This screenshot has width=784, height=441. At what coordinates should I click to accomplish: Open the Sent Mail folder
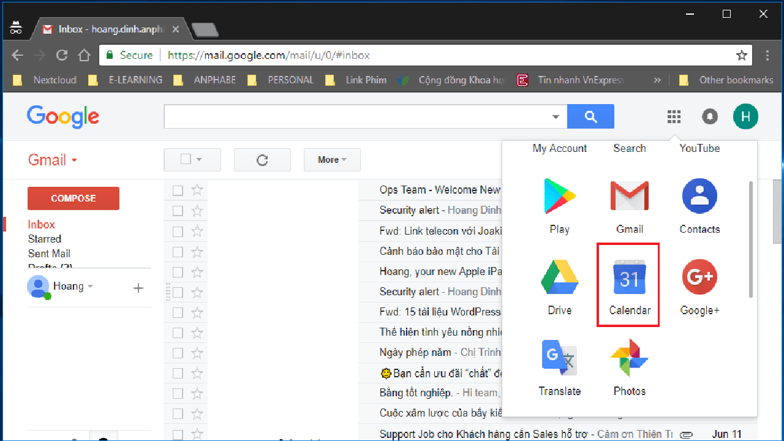(x=49, y=254)
